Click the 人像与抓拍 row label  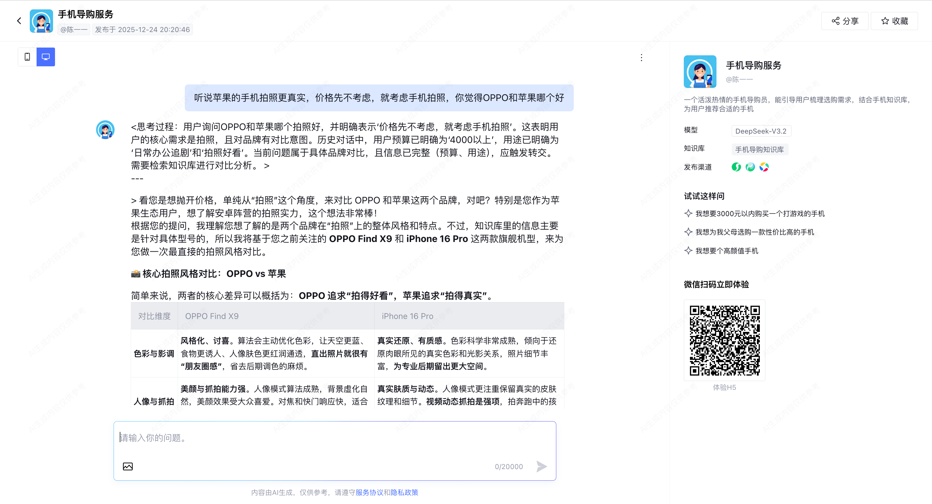[154, 401]
